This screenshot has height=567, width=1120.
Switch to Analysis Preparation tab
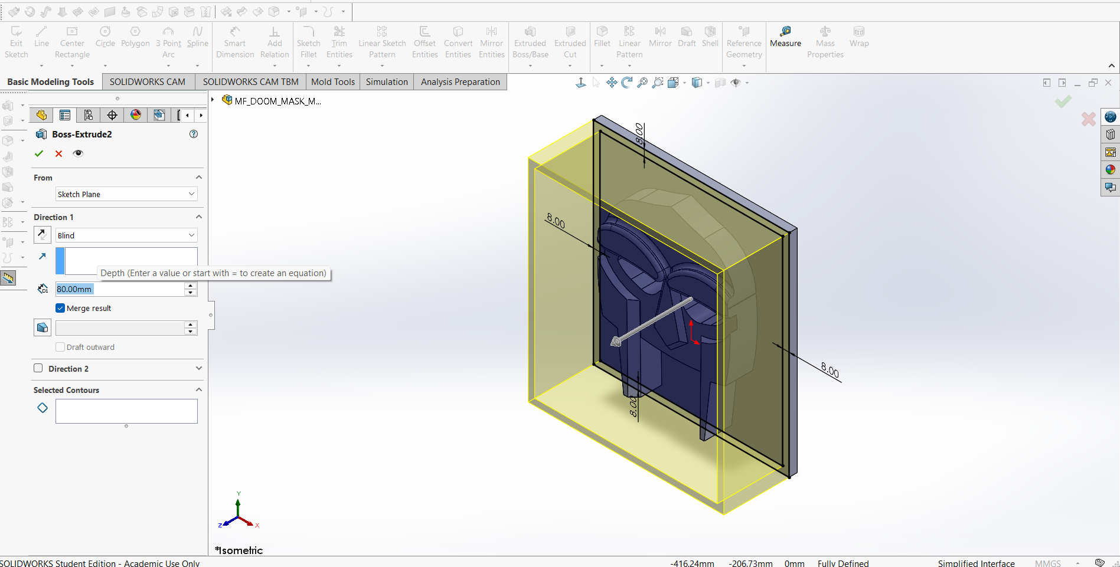click(x=461, y=82)
